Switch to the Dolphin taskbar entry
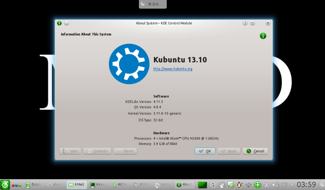This screenshot has width=325, height=190. (33, 184)
